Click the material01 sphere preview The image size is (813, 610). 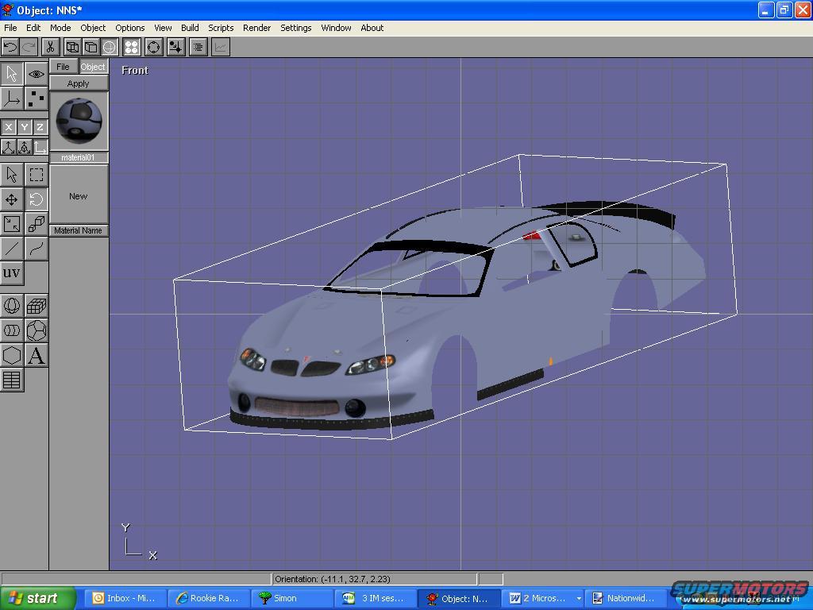point(79,121)
